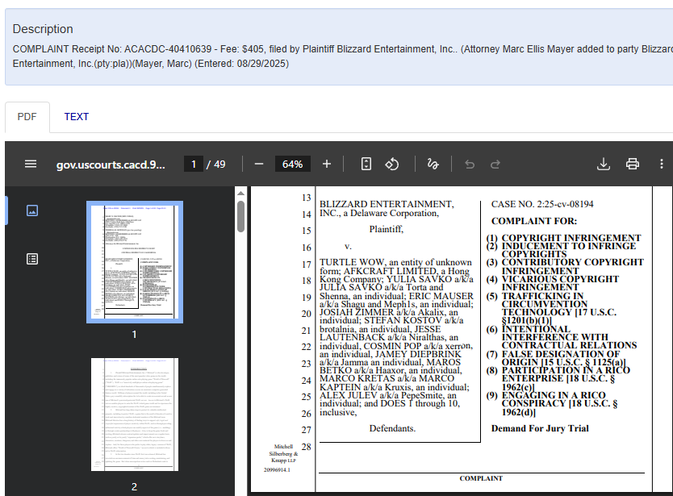Click the Undo arrow icon
The width and height of the screenshot is (673, 496).
470,165
